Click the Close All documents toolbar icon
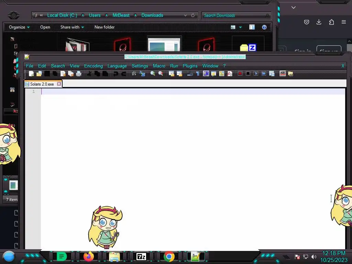The height and width of the screenshot is (264, 352). (71, 74)
